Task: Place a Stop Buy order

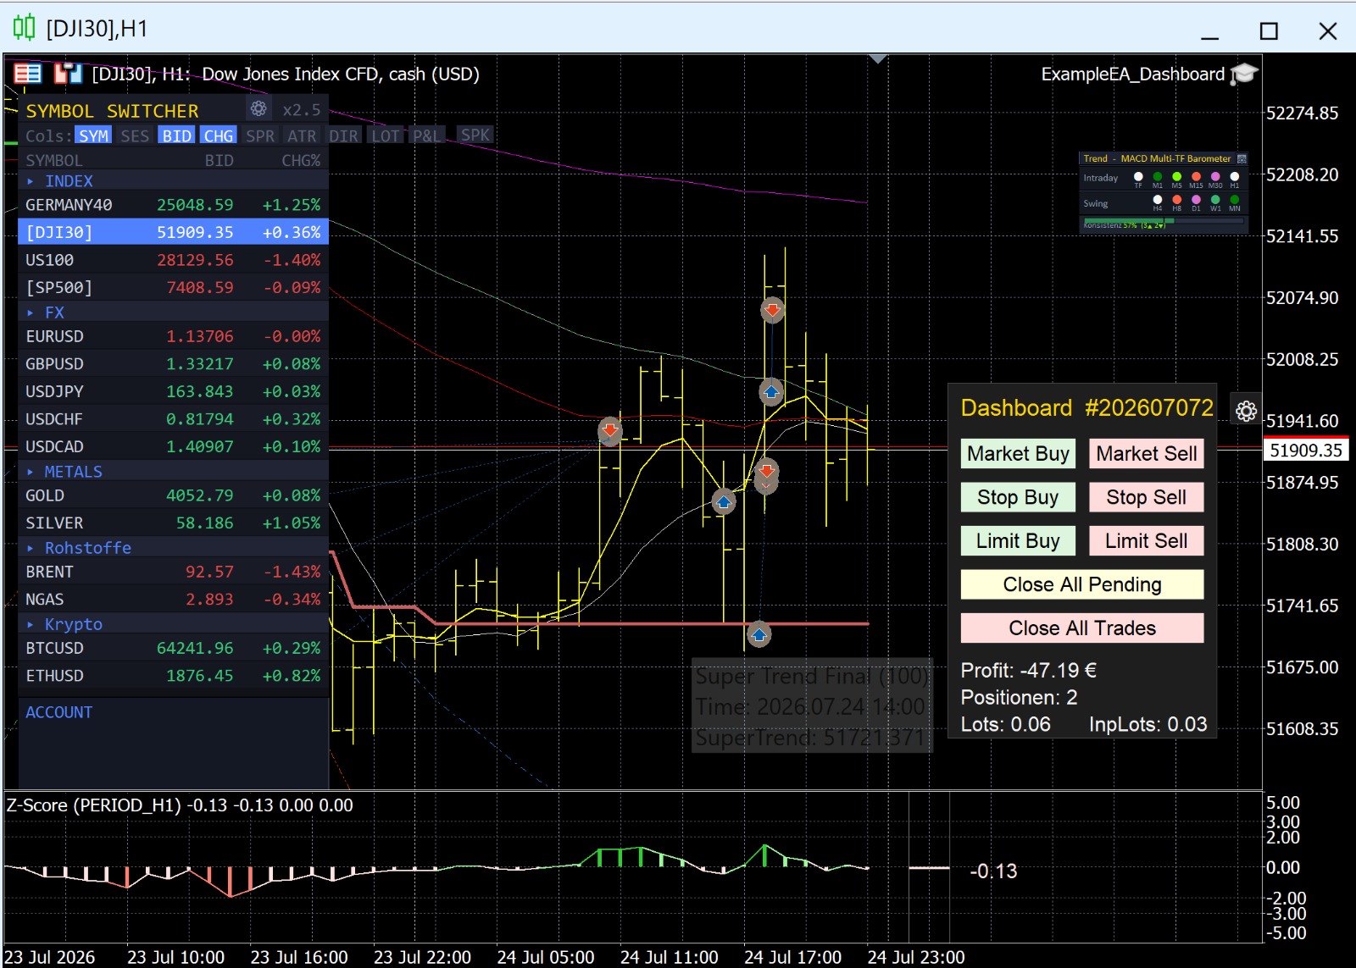Action: click(x=1018, y=497)
